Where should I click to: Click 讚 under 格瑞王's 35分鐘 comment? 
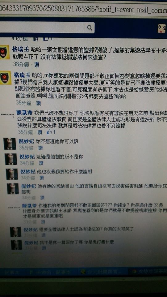(38, 103)
